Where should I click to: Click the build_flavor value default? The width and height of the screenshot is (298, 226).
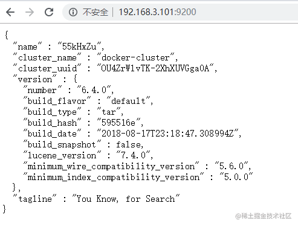point(128,101)
